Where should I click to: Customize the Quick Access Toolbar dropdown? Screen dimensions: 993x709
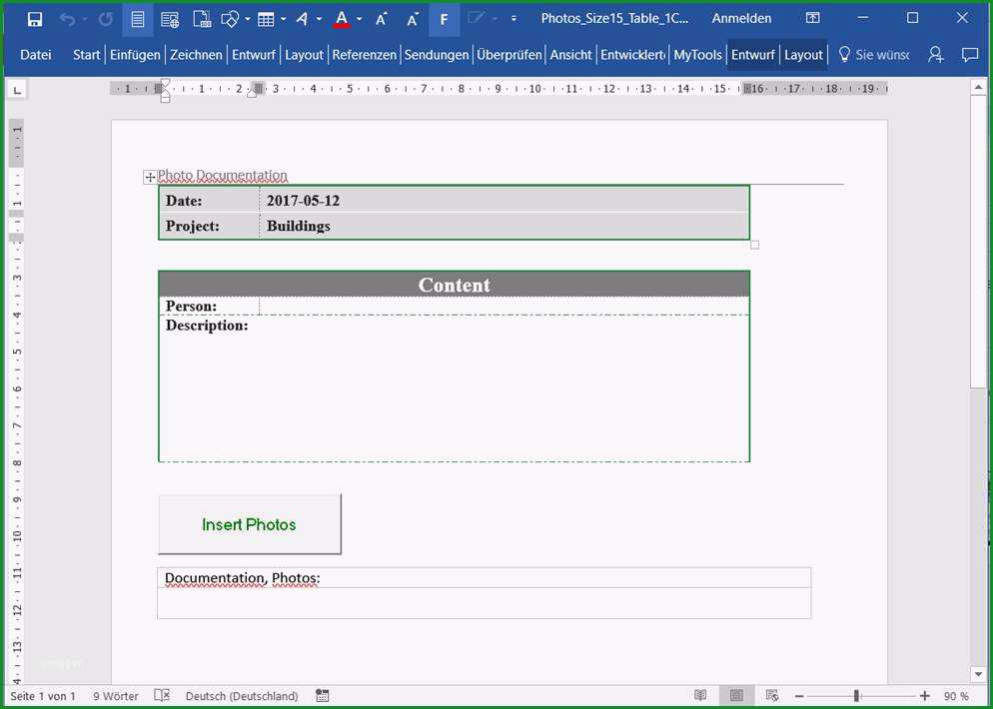click(x=513, y=19)
